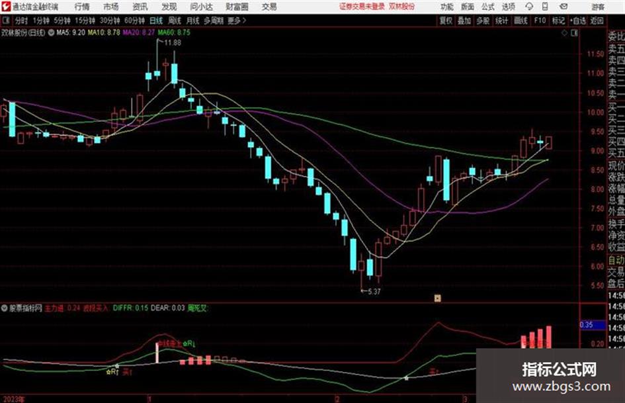Viewport: 625px width, 403px height.
Task: Click the 返回 back button
Action: [597, 21]
